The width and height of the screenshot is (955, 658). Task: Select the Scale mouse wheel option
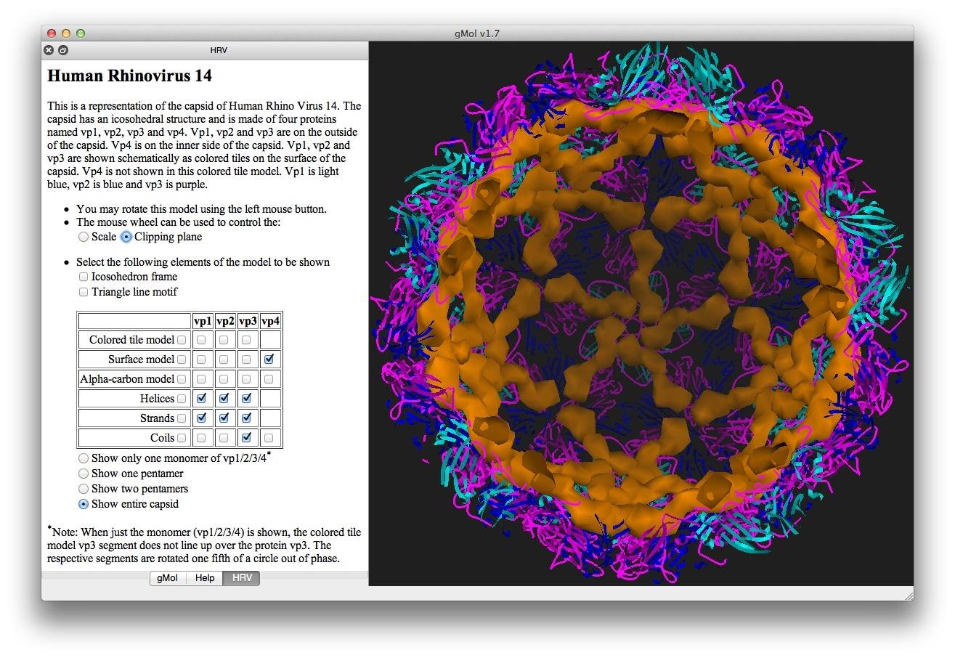(x=84, y=237)
